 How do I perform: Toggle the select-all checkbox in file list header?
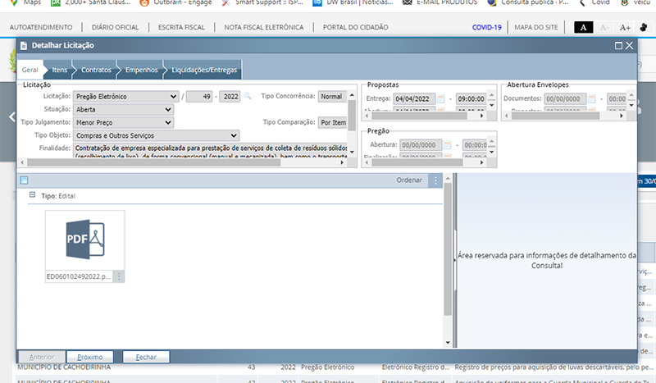coord(24,180)
